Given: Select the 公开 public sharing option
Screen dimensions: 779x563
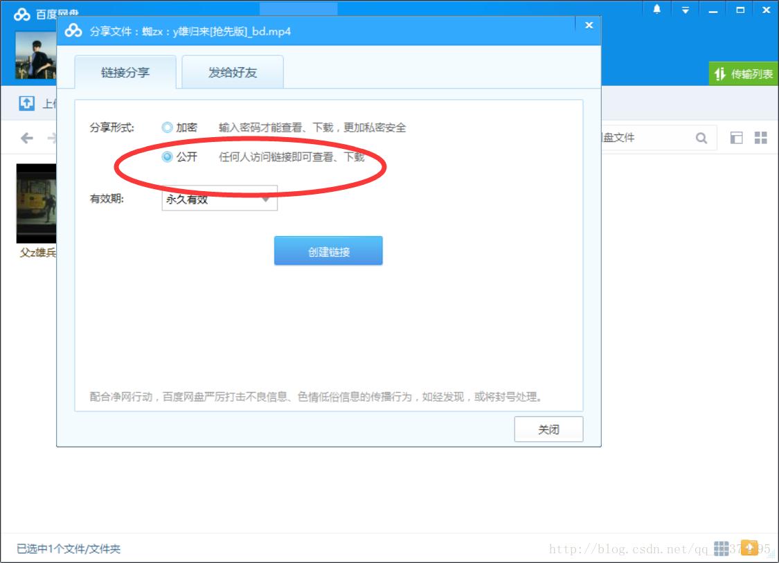Looking at the screenshot, I should pos(166,157).
